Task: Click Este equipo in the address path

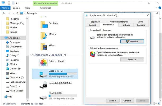Action: [x=33, y=13]
